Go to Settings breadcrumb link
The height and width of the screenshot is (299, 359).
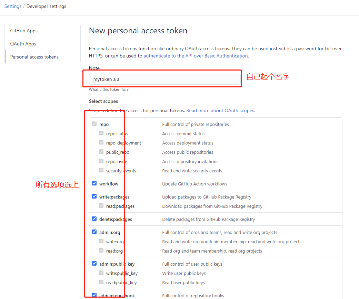point(13,6)
